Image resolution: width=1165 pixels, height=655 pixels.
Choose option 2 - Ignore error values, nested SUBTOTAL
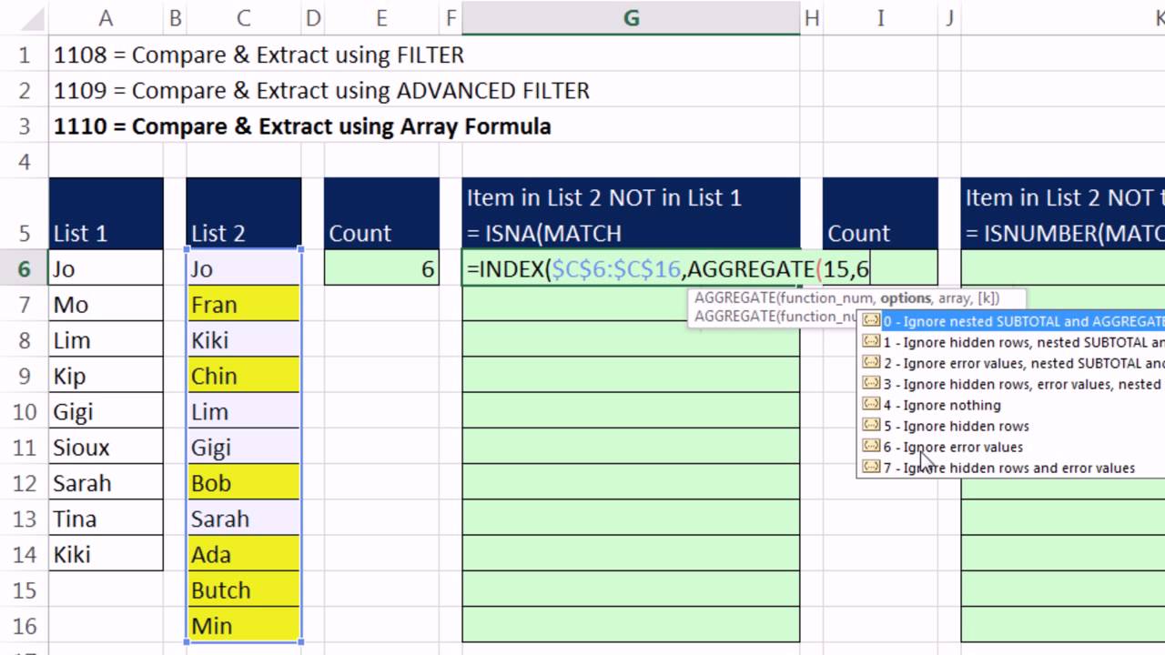click(x=1013, y=363)
